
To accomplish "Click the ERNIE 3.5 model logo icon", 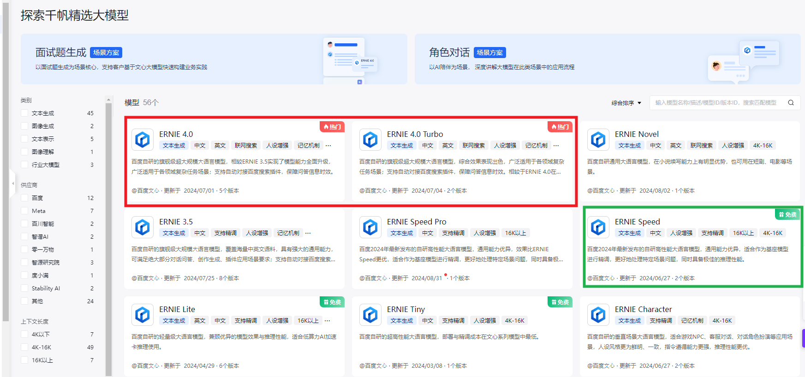I will click(142, 227).
